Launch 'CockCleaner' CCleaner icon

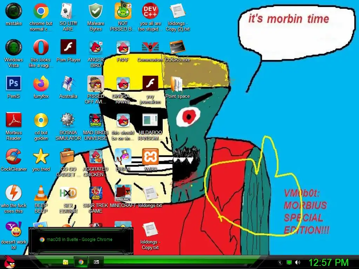point(14,157)
